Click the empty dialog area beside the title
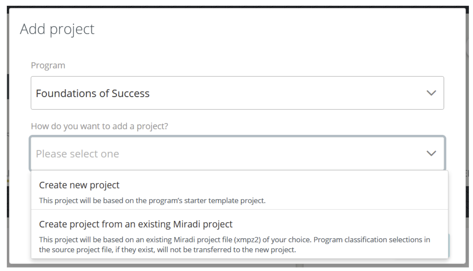This screenshot has height=271, width=473. pos(275,29)
